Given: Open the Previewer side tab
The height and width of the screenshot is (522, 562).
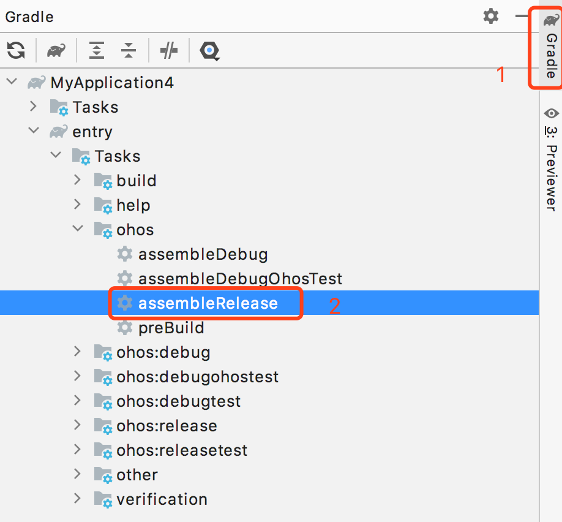Looking at the screenshot, I should coord(551,159).
